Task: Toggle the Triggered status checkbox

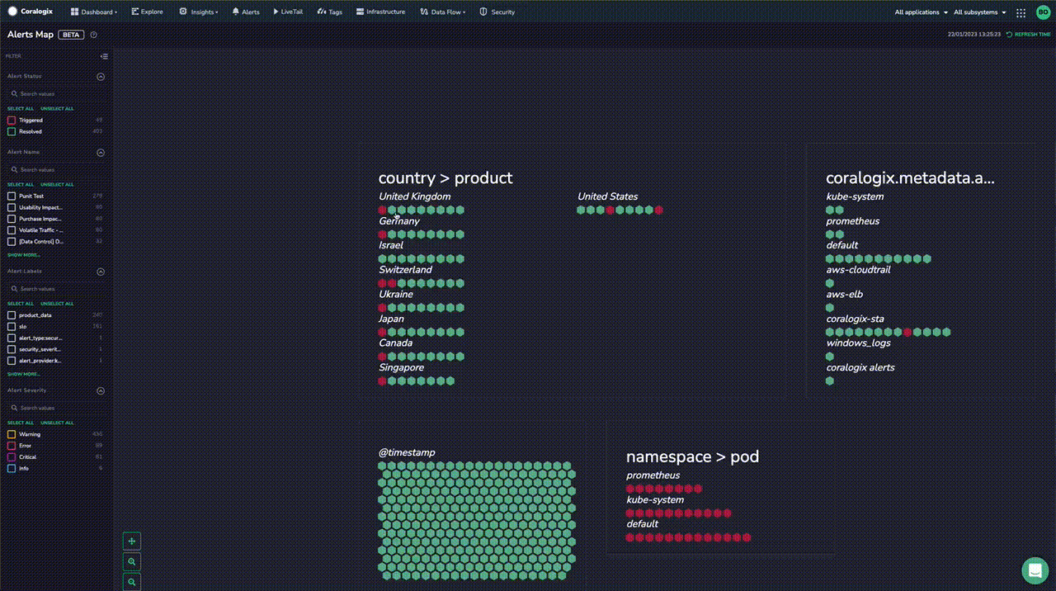Action: point(12,121)
